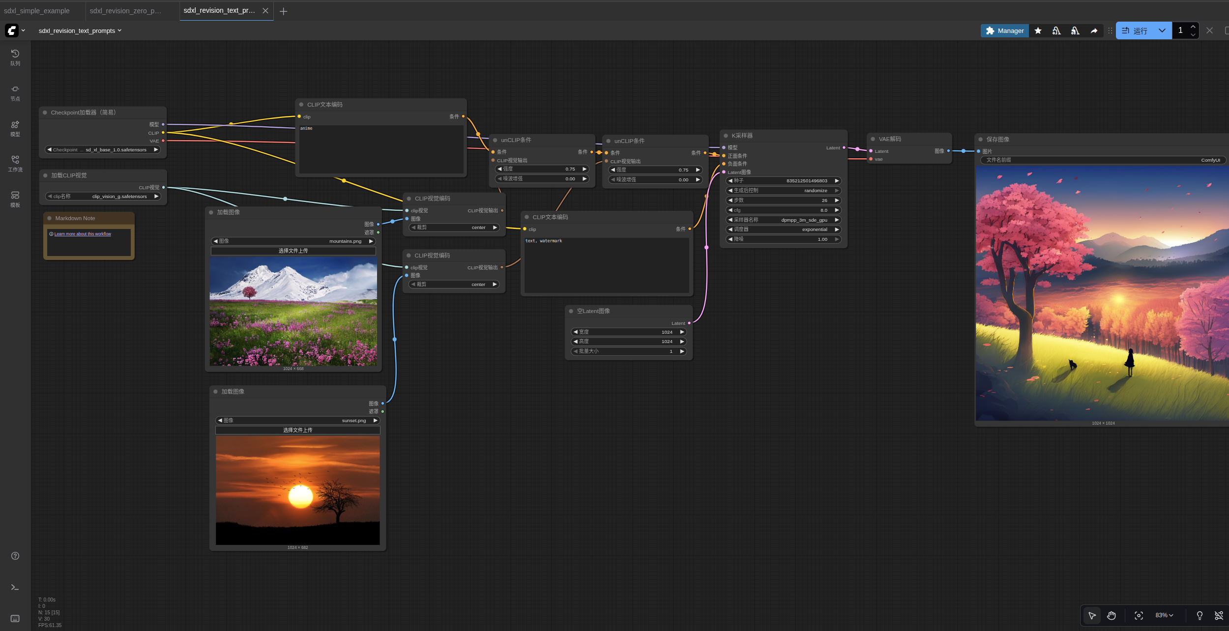Screen dimensions: 1229x631
Task: Open the clip名称 clip_vision_g.safetensors selector
Action: pyautogui.click(x=103, y=196)
